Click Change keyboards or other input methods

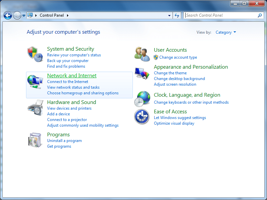pos(191,102)
